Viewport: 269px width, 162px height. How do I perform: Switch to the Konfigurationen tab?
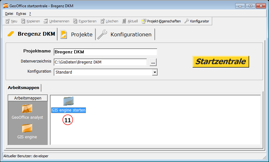pyautogui.click(x=125, y=34)
